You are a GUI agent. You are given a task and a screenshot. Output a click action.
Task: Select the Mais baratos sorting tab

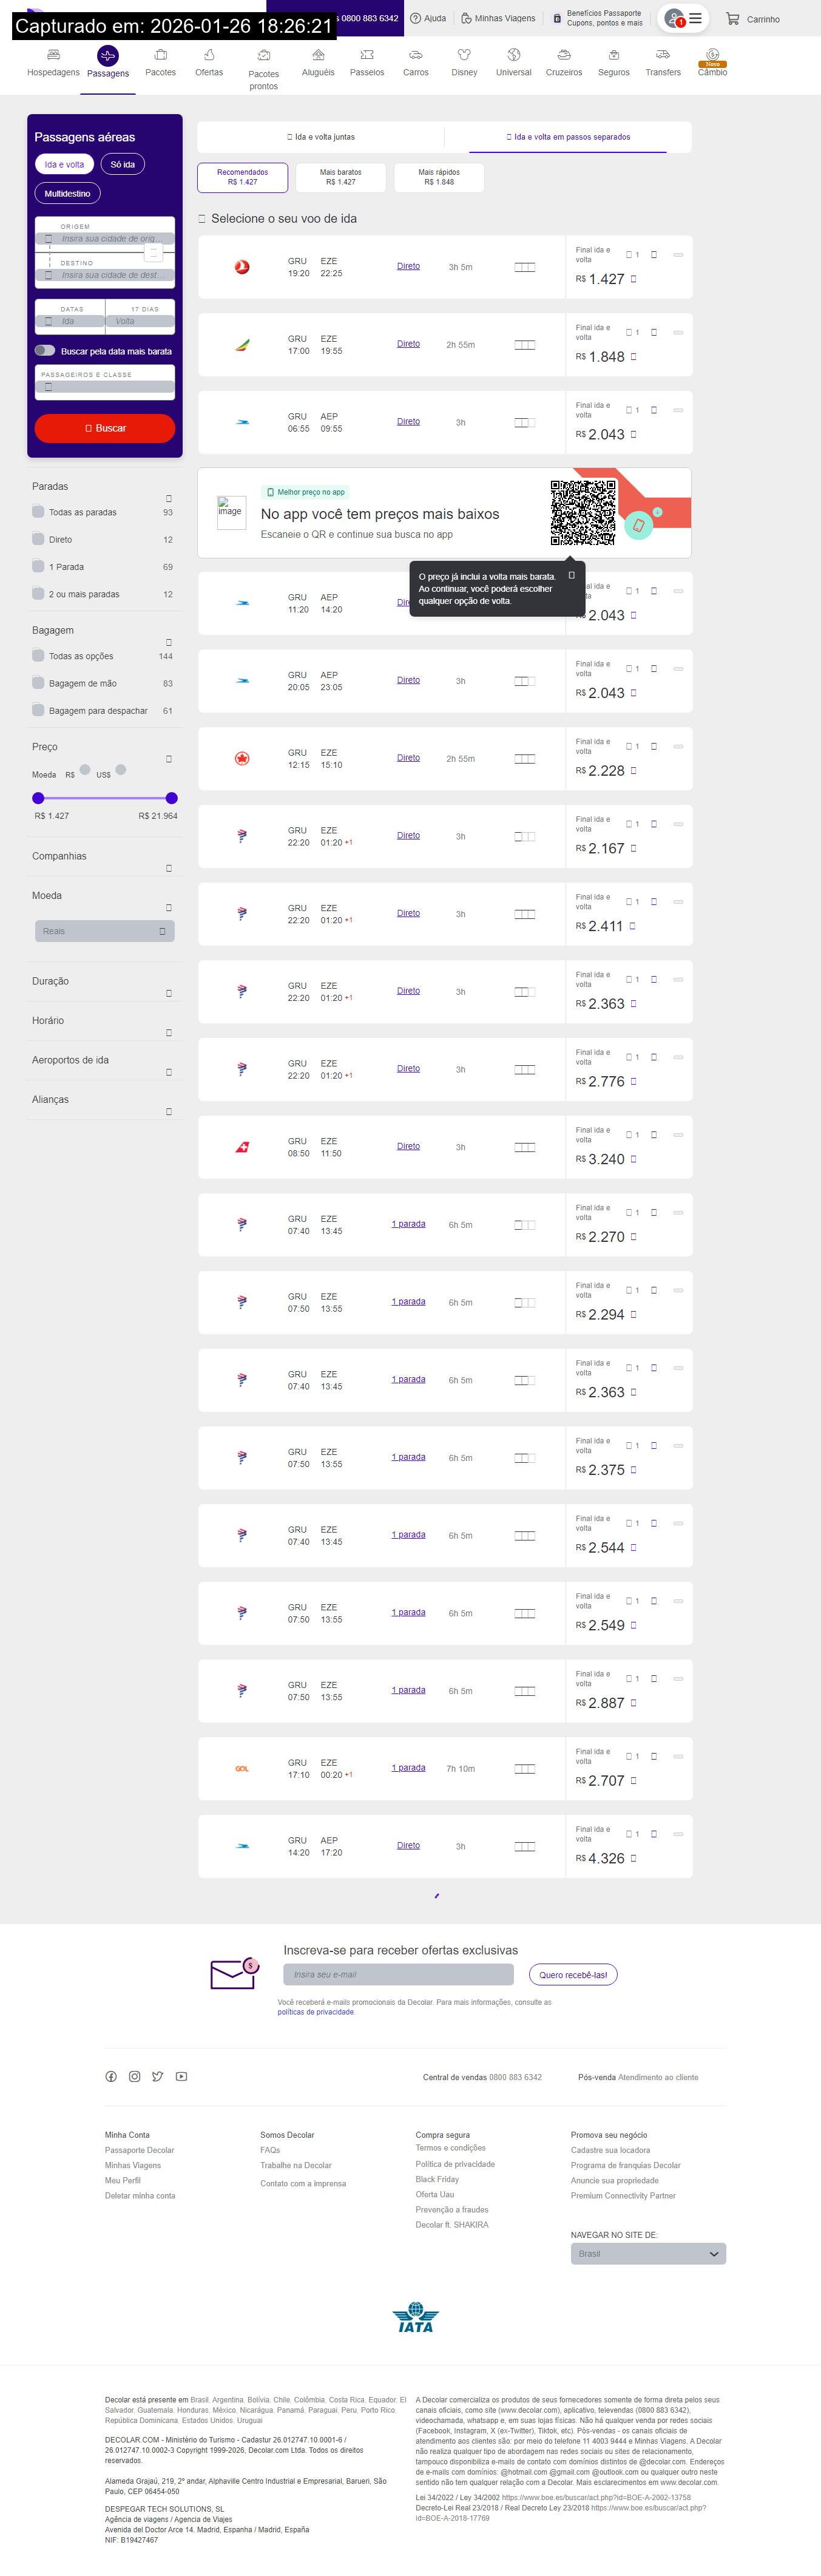click(340, 177)
